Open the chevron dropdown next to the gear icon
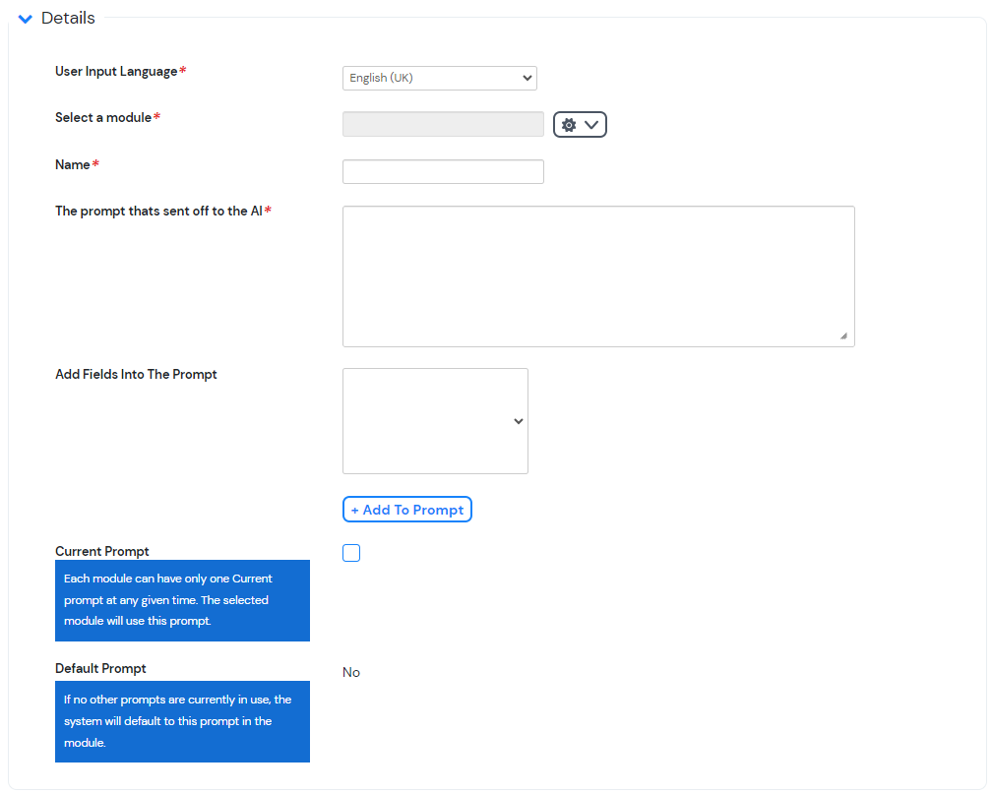This screenshot has width=992, height=793. 589,124
